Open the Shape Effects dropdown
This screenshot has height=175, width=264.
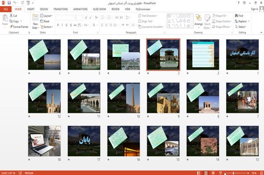point(222,27)
